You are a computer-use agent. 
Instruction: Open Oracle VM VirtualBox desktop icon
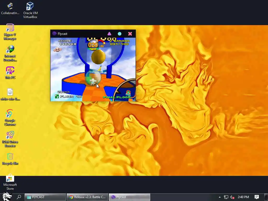coord(30,10)
